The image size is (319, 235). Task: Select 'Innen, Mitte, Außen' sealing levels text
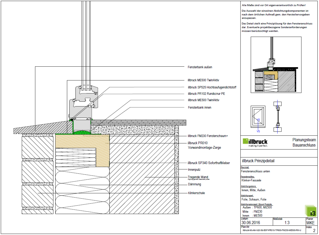click(x=253, y=190)
